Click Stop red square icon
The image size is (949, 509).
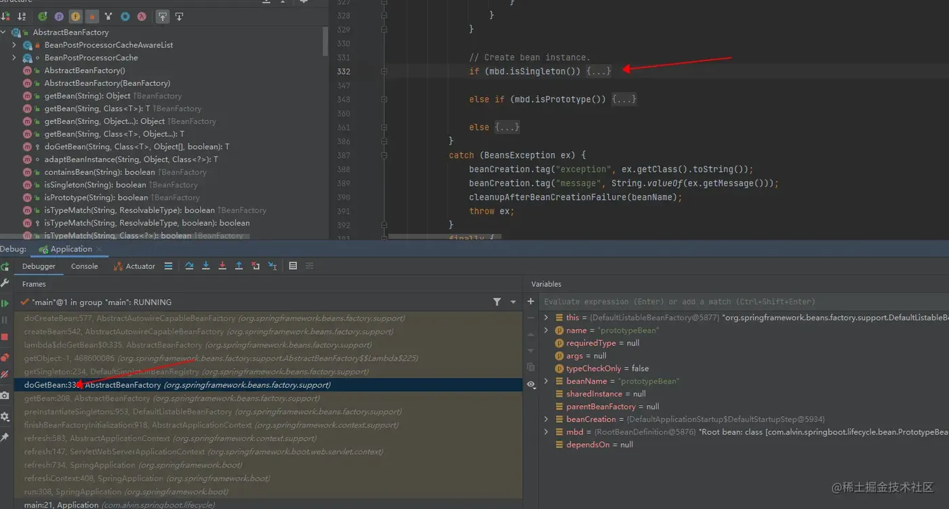click(x=5, y=337)
